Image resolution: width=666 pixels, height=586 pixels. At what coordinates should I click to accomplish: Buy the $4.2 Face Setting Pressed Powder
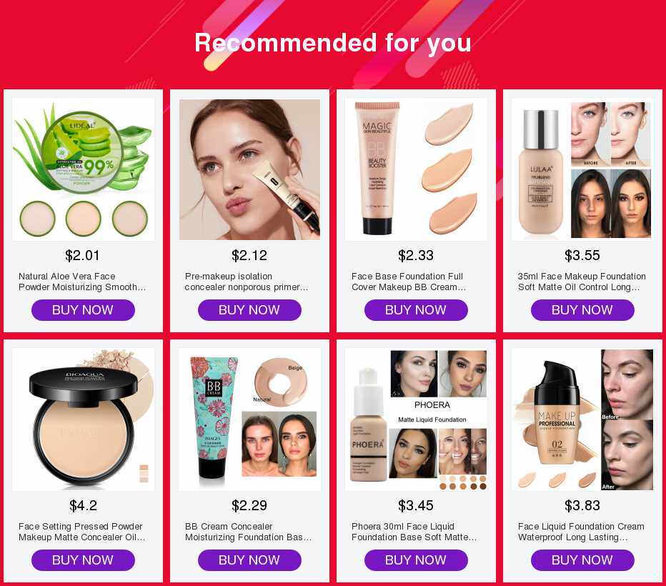pos(83,560)
